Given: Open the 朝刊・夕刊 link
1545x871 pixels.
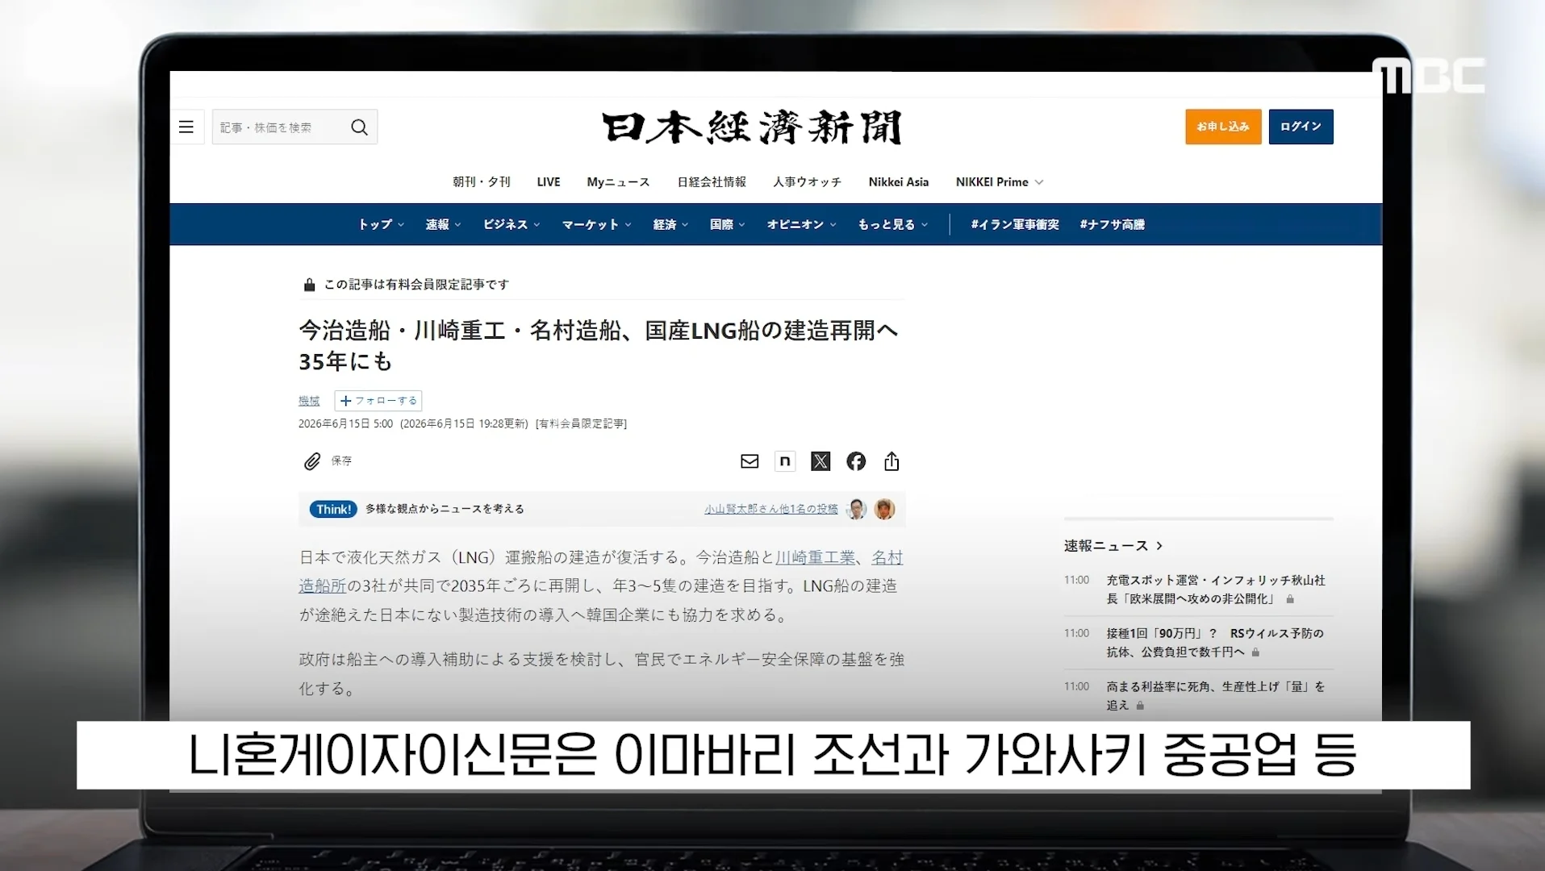Looking at the screenshot, I should click(x=482, y=182).
